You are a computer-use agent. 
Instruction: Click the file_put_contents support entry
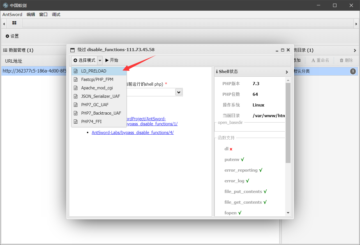[x=245, y=192]
